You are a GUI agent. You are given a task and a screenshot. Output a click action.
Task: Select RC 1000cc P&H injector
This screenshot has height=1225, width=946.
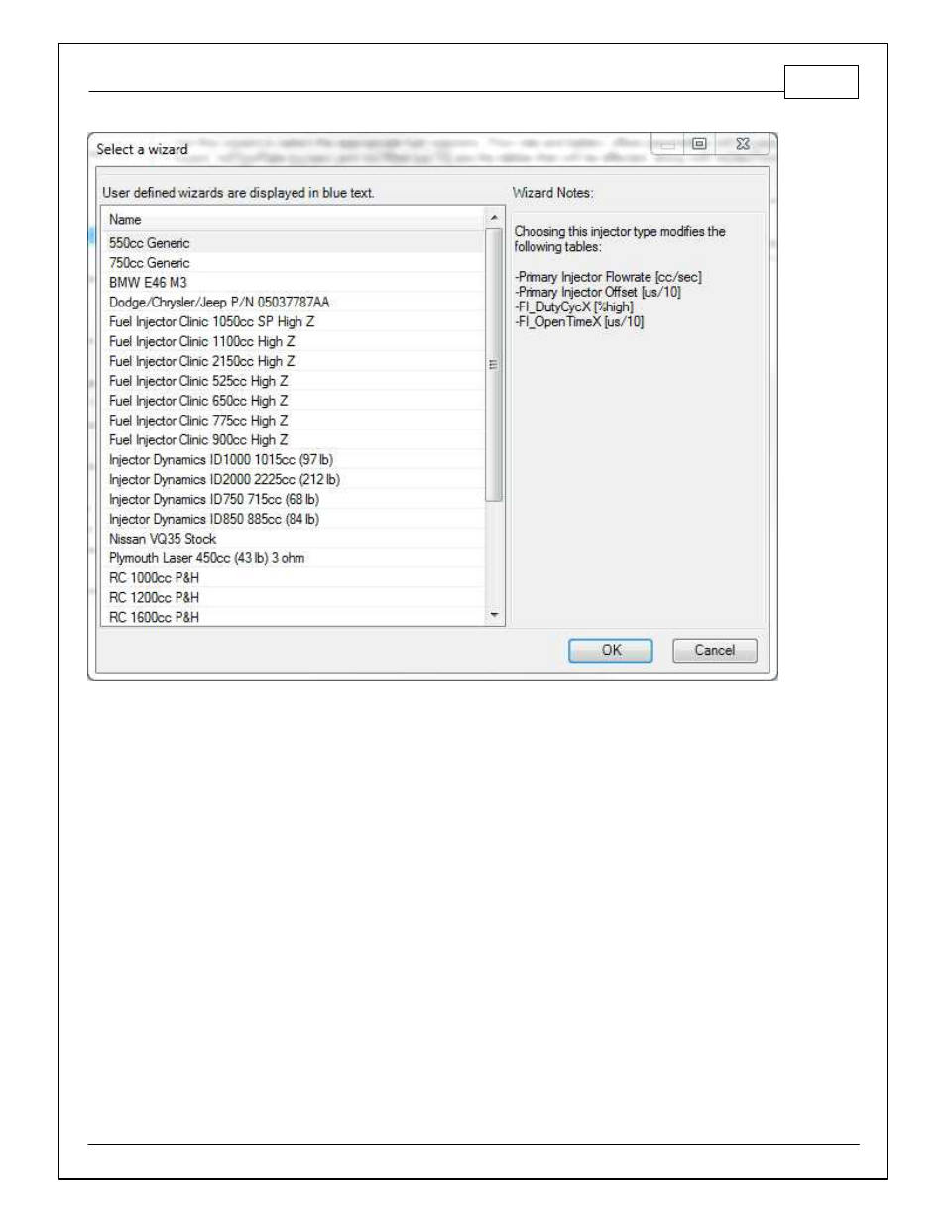293,578
